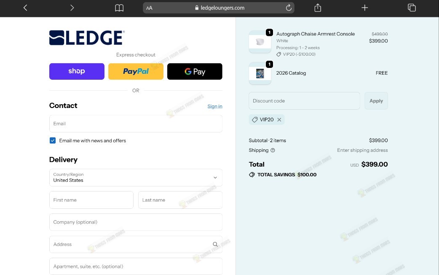Click the 'Autograph Chaise Armrest Console' title
Screen dimensions: 439x275
[x=316, y=34]
